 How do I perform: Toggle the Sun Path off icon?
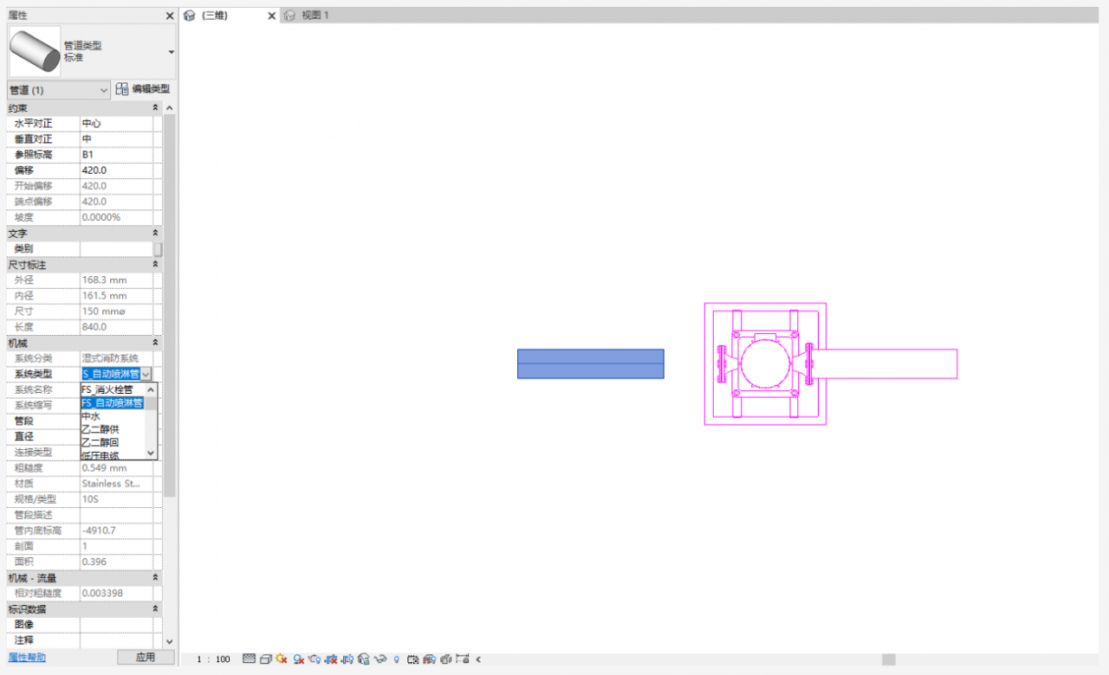pos(282,659)
